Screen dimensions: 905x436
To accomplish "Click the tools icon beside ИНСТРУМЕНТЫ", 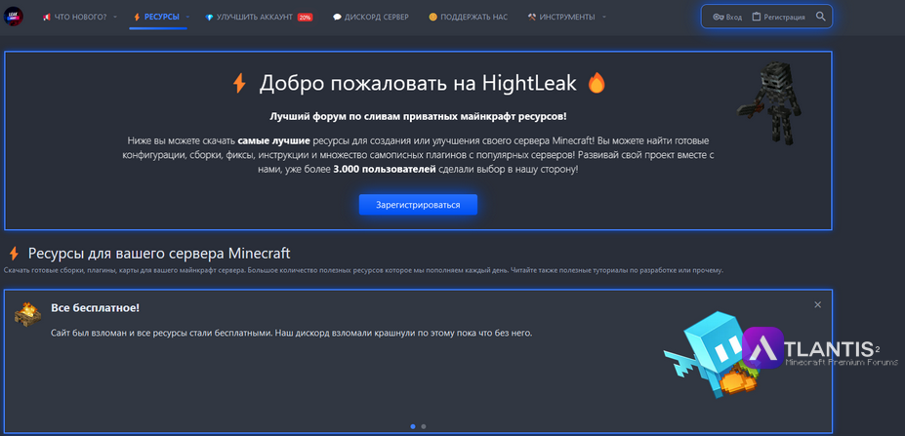I will point(531,18).
